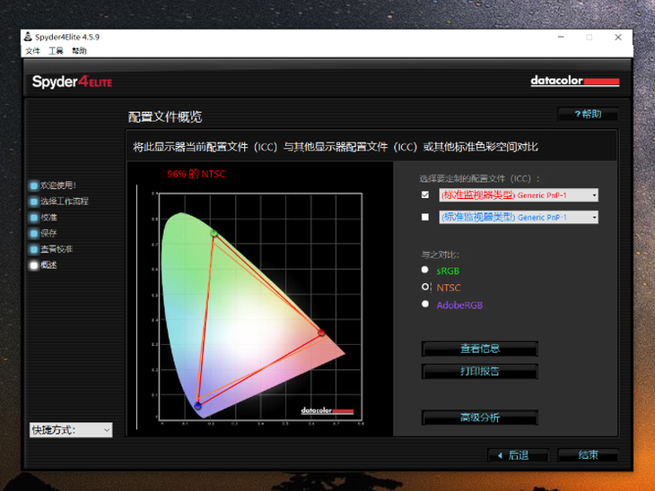Uncheck the first red ICC profile checkbox
The height and width of the screenshot is (491, 655).
[x=425, y=194]
